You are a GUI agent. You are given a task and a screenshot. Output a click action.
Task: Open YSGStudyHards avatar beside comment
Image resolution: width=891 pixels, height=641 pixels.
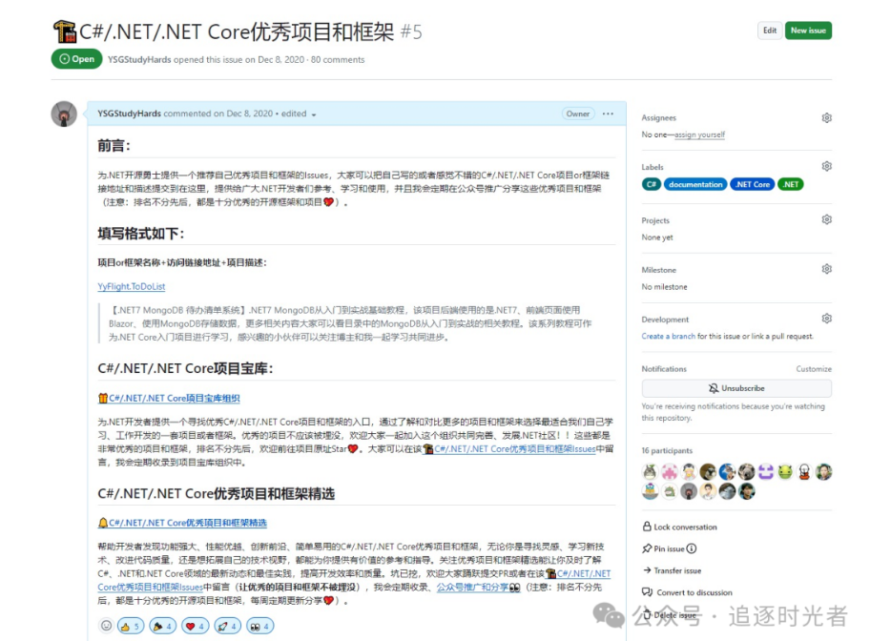[64, 114]
